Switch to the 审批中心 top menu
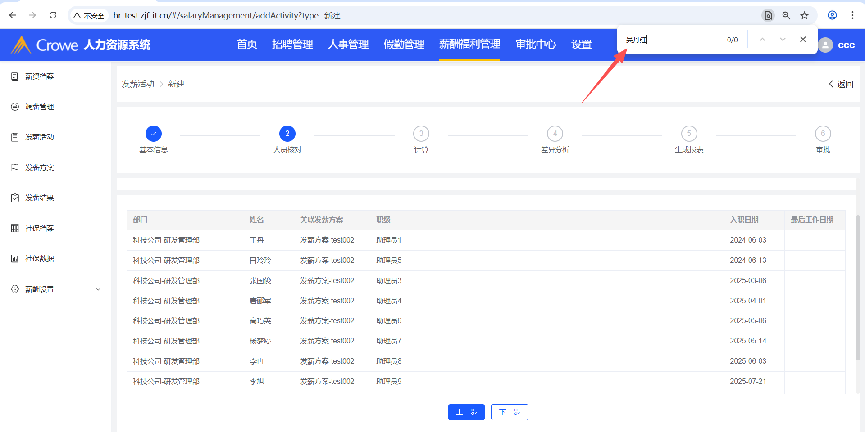 536,45
